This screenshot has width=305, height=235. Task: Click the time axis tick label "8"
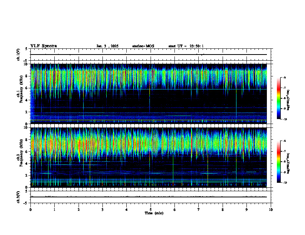pos(223,210)
